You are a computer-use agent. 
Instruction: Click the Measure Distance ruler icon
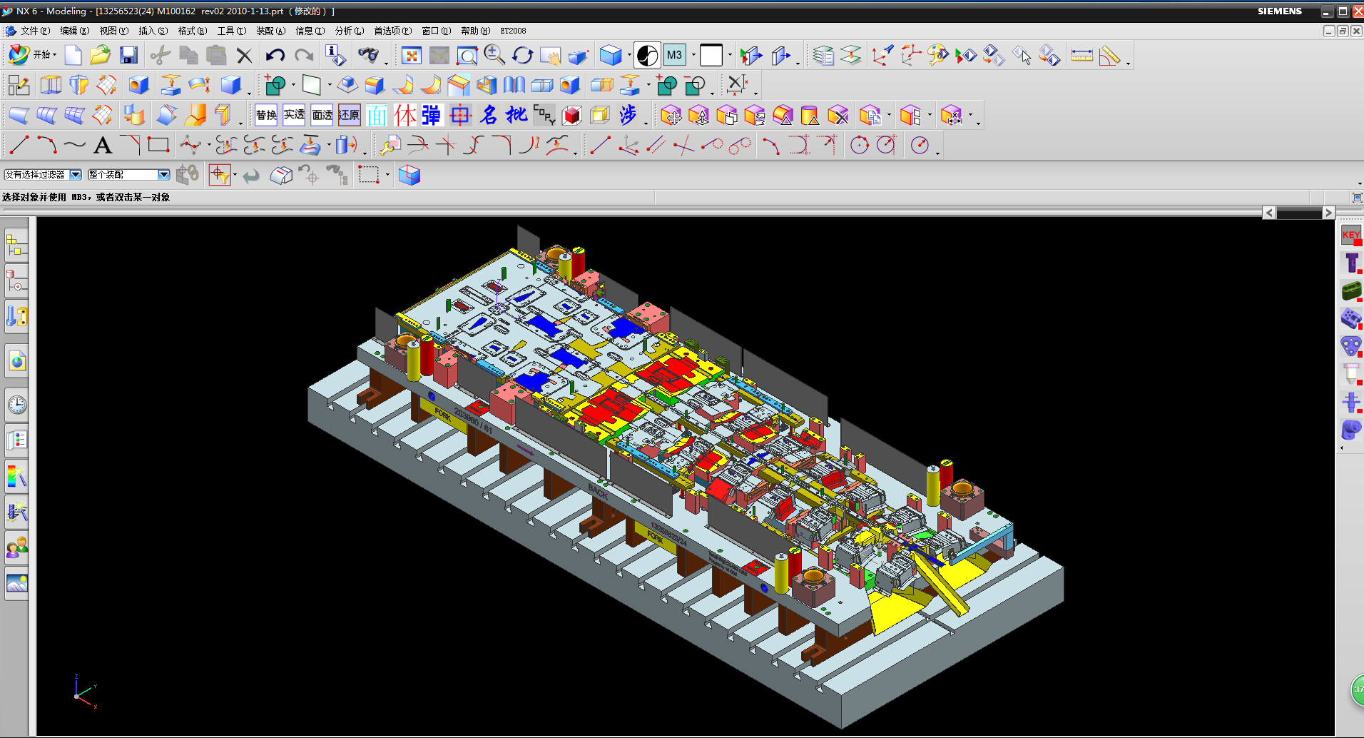pos(1081,56)
